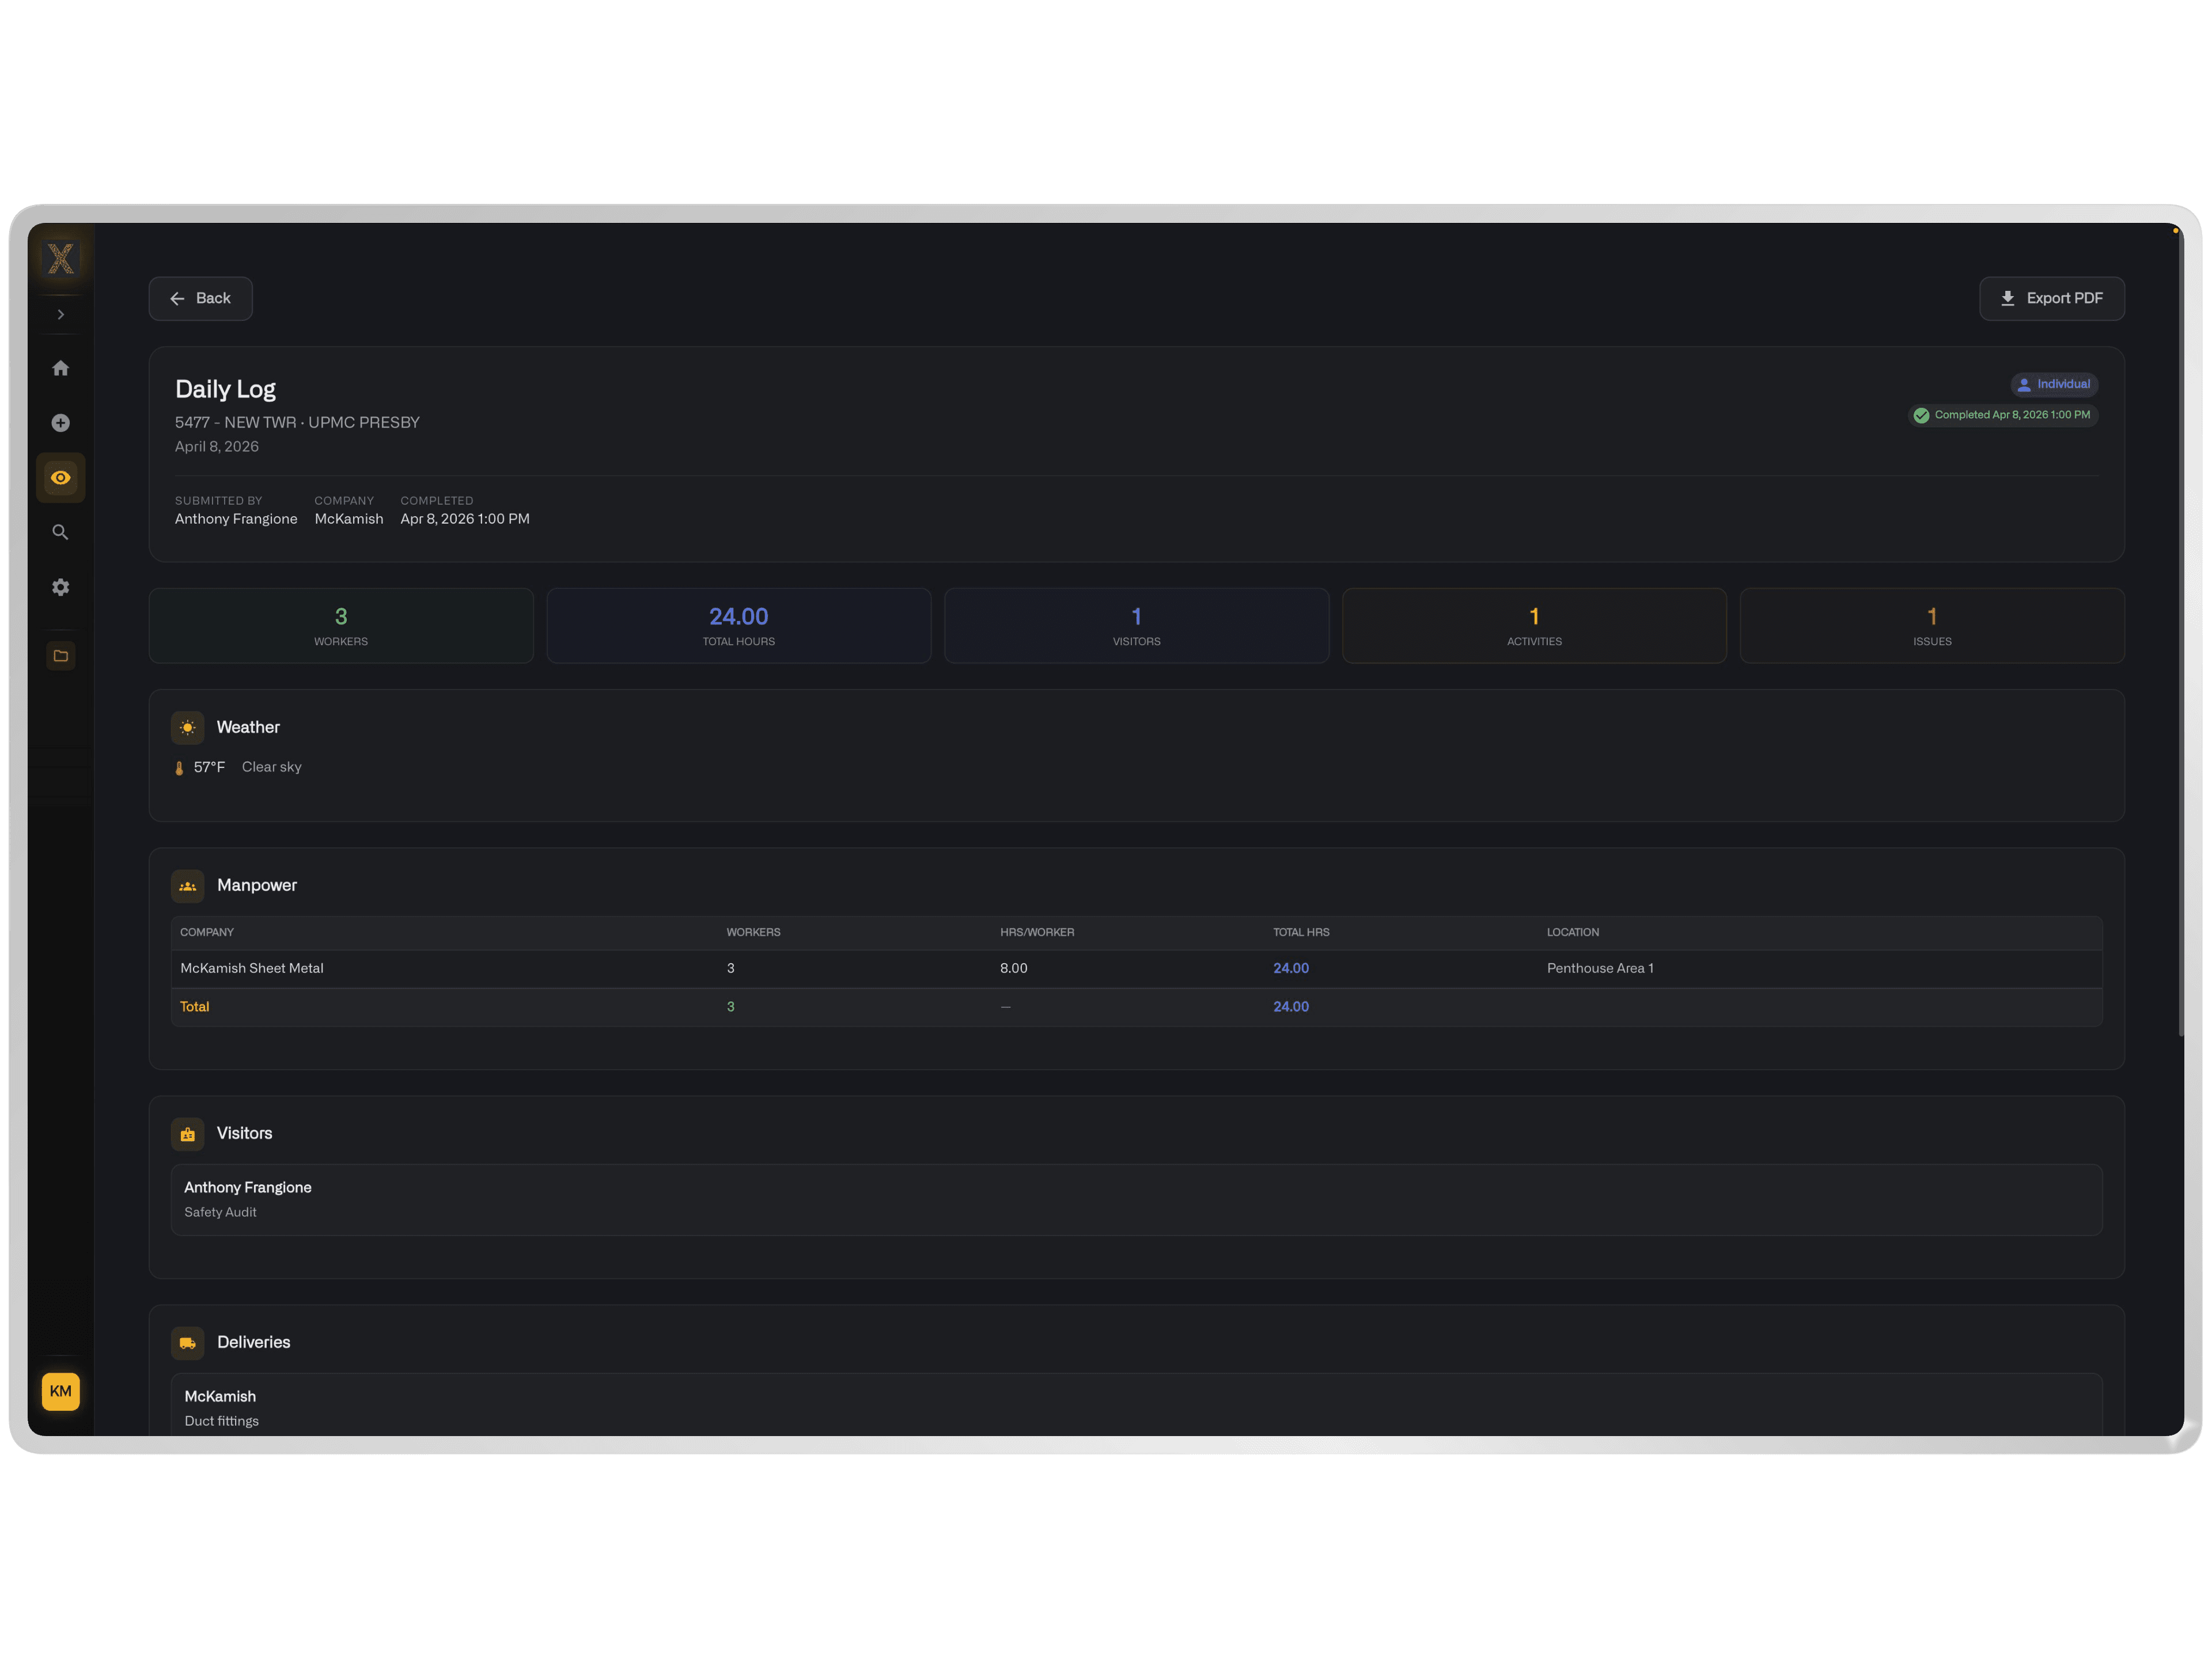This screenshot has width=2212, height=1659.
Task: Click the Visitors badge icon
Action: 188,1134
